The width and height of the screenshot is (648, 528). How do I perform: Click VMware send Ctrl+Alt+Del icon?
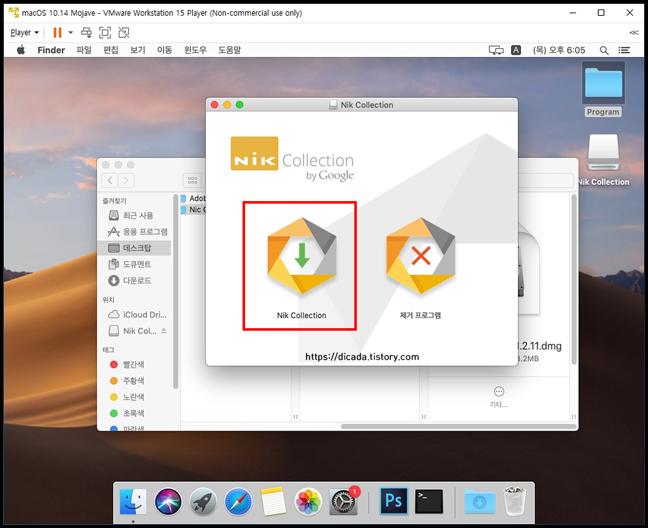(x=87, y=32)
